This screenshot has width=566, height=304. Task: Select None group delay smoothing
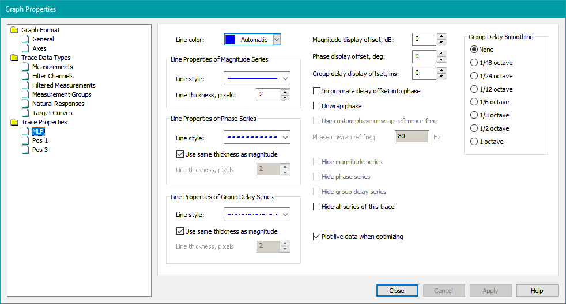click(474, 50)
